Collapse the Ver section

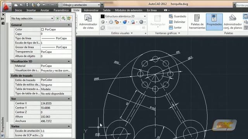[x=69, y=99]
